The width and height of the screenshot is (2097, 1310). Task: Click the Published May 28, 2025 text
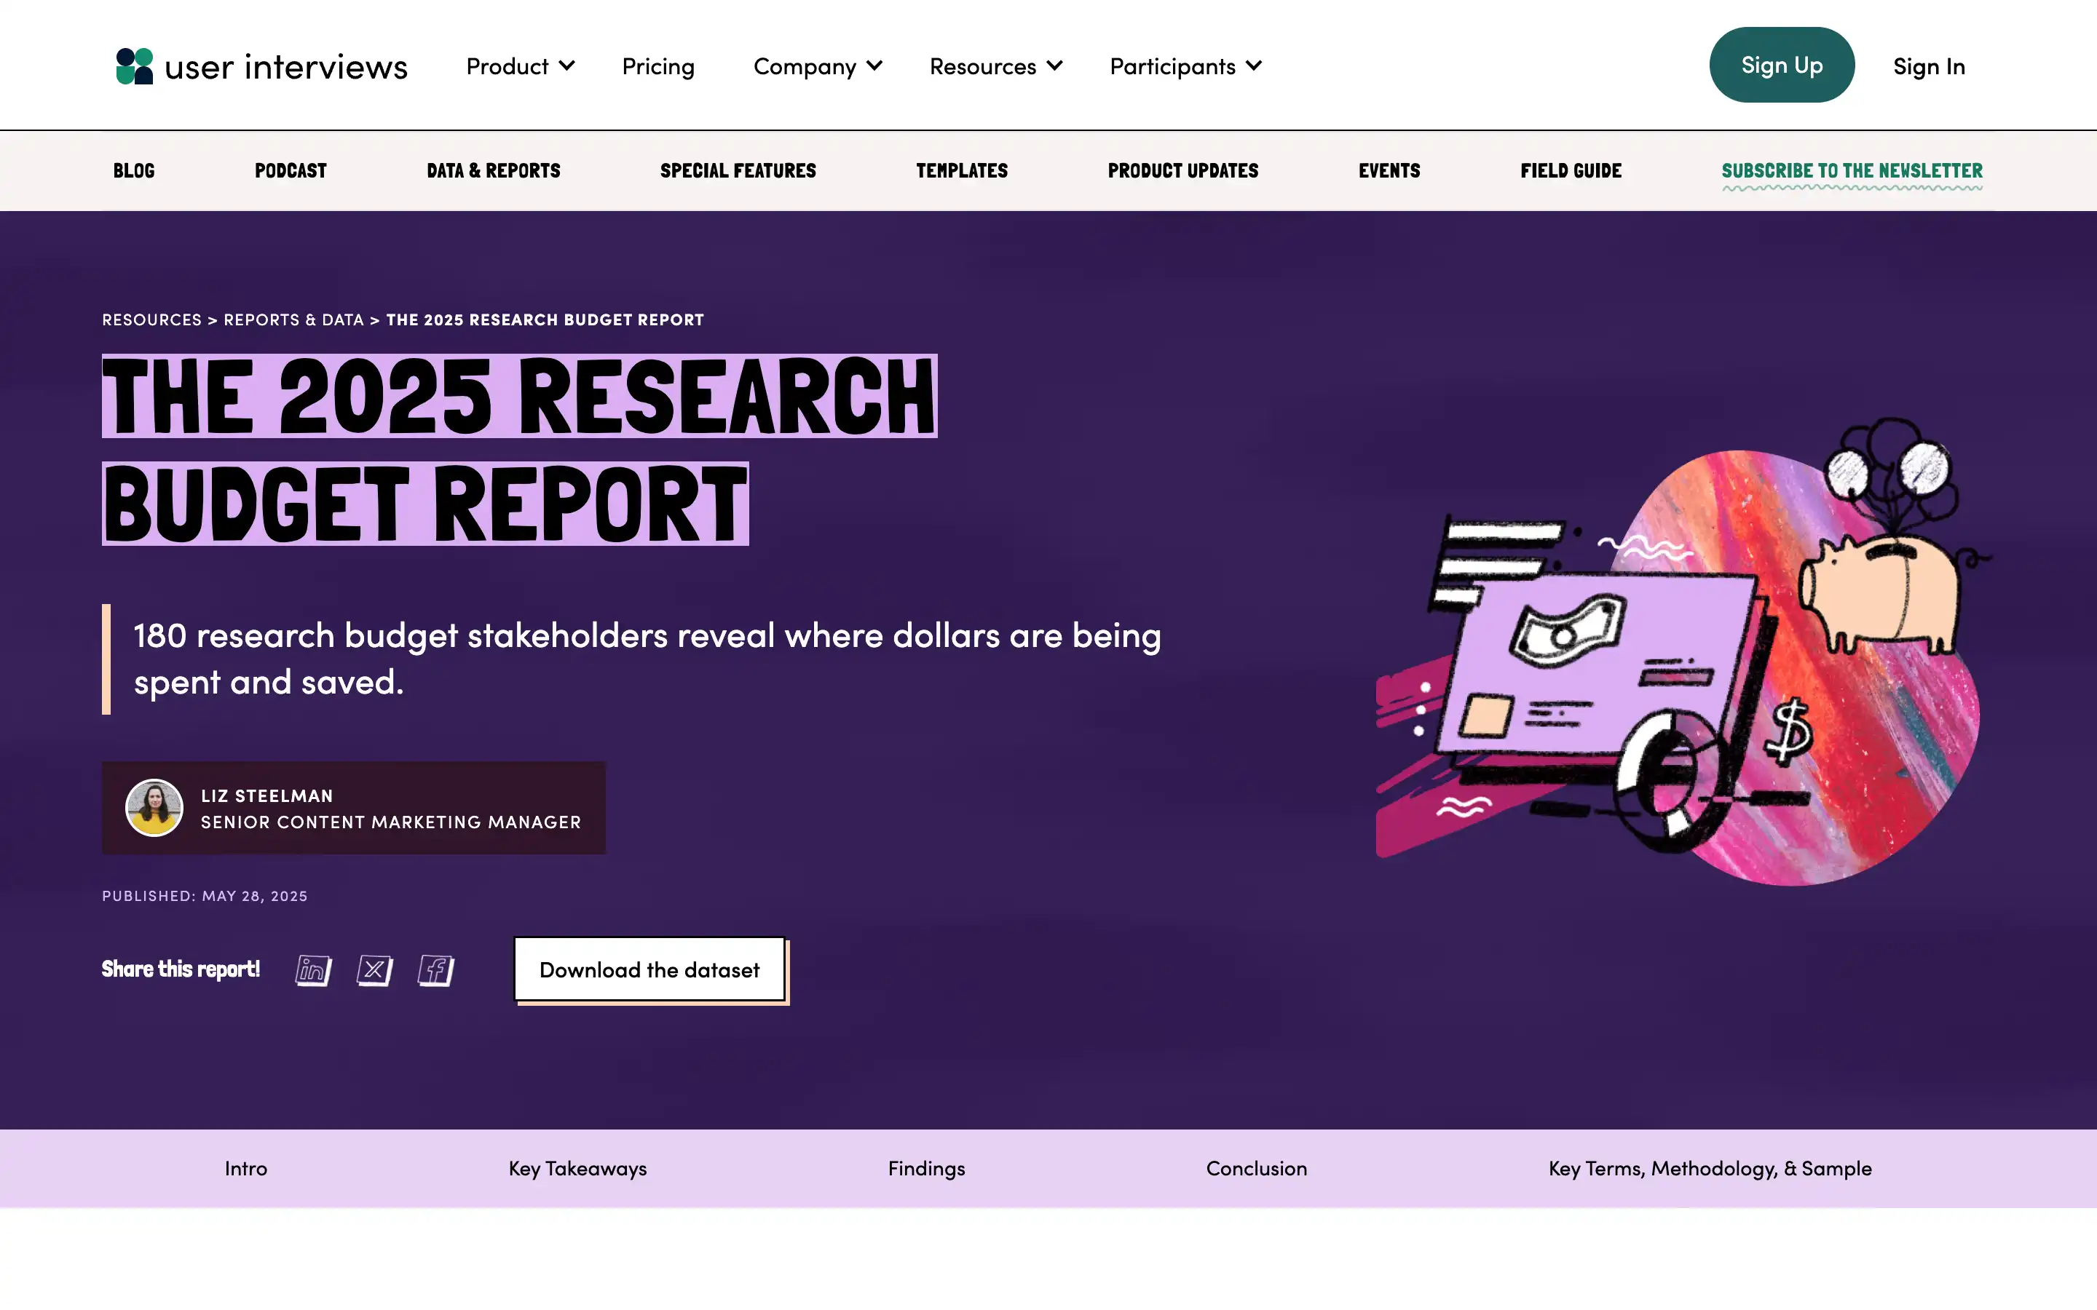205,896
